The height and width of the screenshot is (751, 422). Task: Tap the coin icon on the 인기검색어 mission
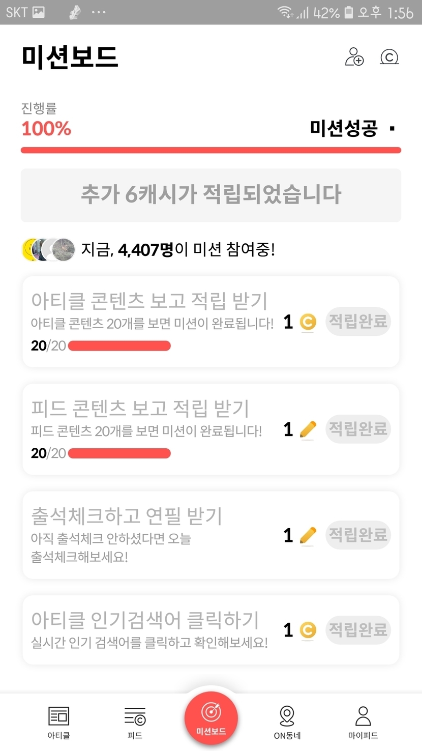point(308,630)
